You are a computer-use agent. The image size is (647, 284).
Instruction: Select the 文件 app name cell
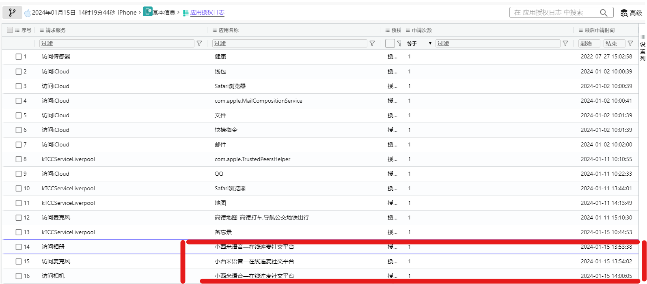pos(220,115)
